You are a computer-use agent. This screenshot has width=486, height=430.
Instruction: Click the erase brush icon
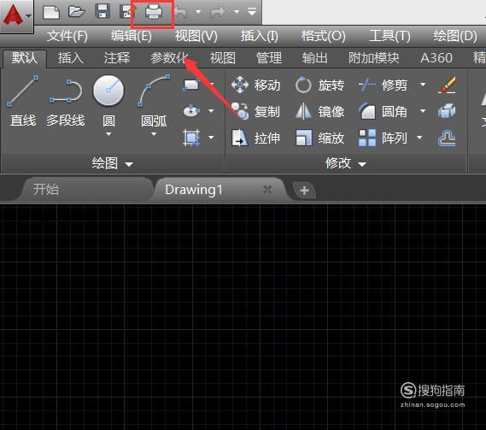pyautogui.click(x=447, y=85)
